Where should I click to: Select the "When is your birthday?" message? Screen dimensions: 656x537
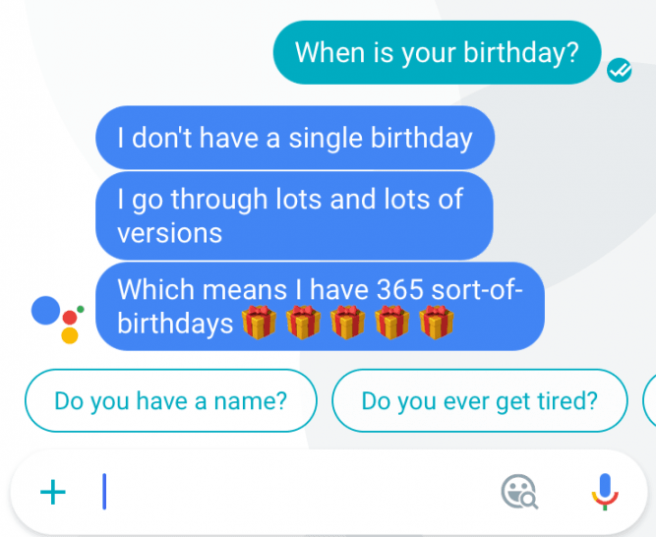coord(437,52)
